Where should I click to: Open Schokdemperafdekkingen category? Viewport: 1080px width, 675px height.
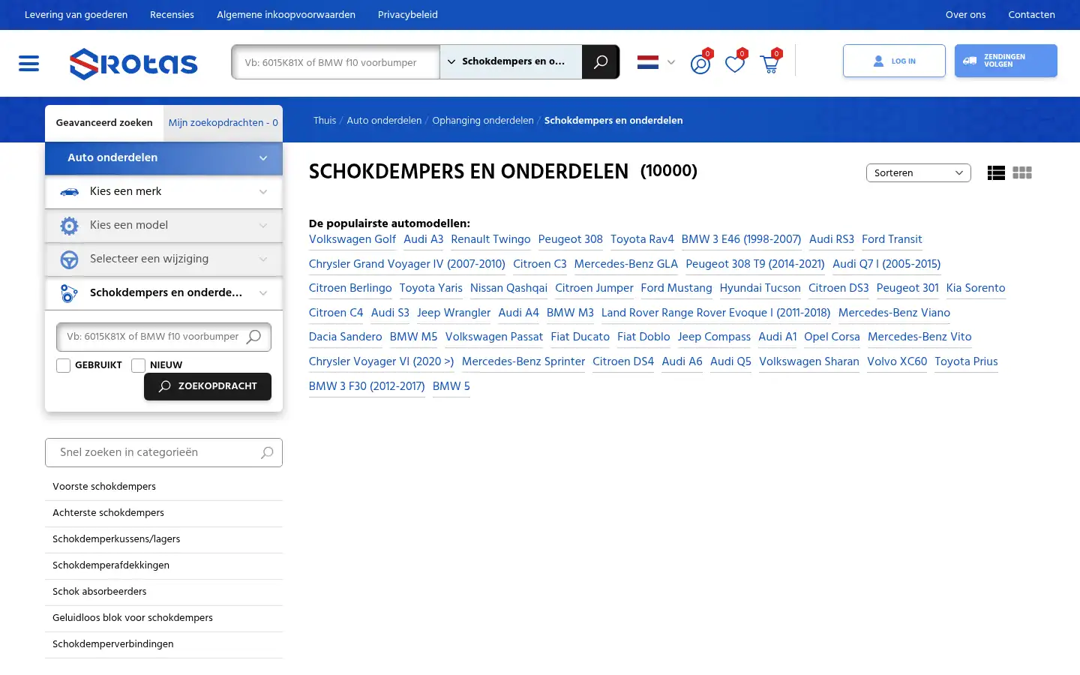click(163, 566)
